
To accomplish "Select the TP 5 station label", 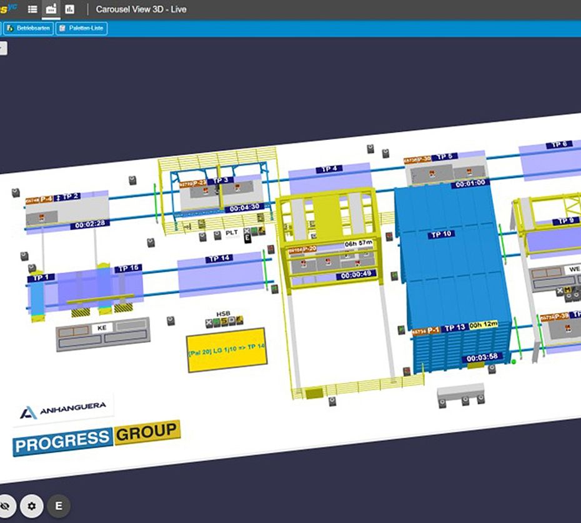I will click(445, 156).
